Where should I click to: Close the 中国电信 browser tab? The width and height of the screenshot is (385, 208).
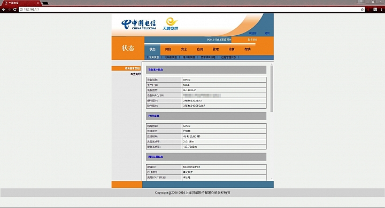click(38, 3)
